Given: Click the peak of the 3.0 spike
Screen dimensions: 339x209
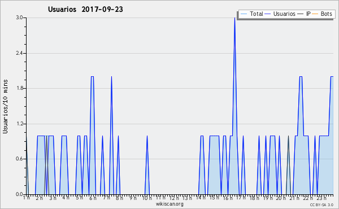Looking at the screenshot, I should click(234, 18).
